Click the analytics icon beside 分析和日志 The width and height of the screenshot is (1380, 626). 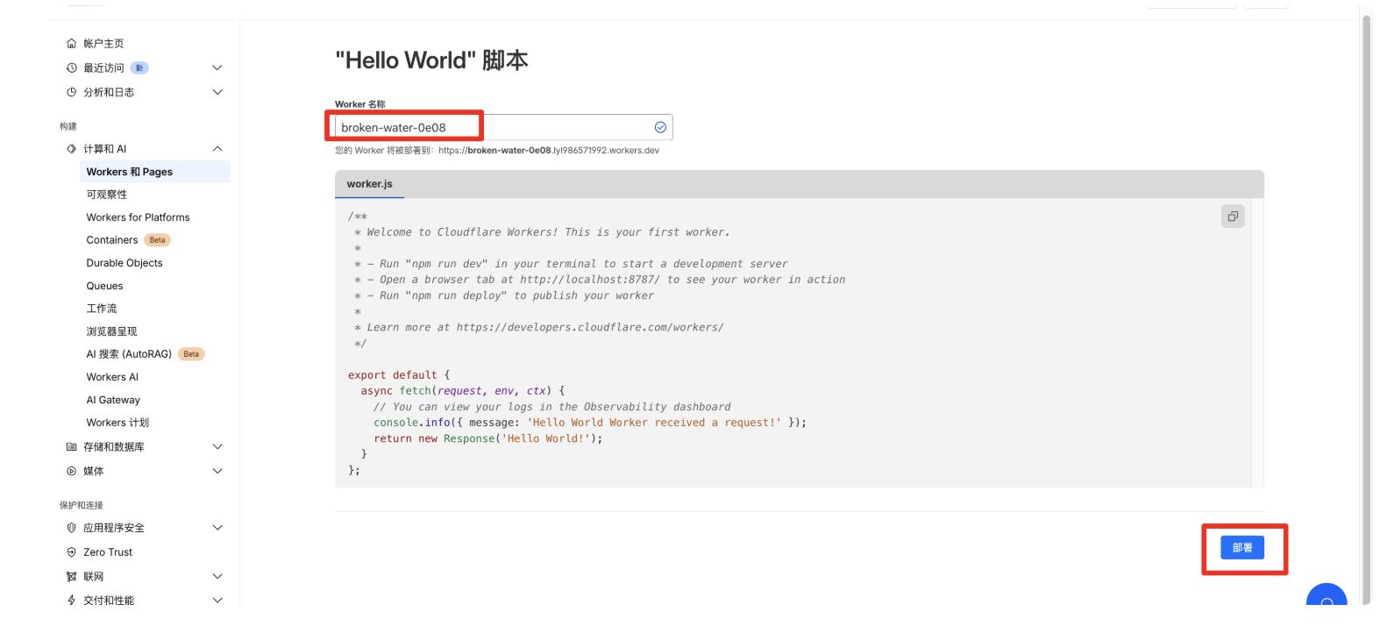click(x=72, y=92)
